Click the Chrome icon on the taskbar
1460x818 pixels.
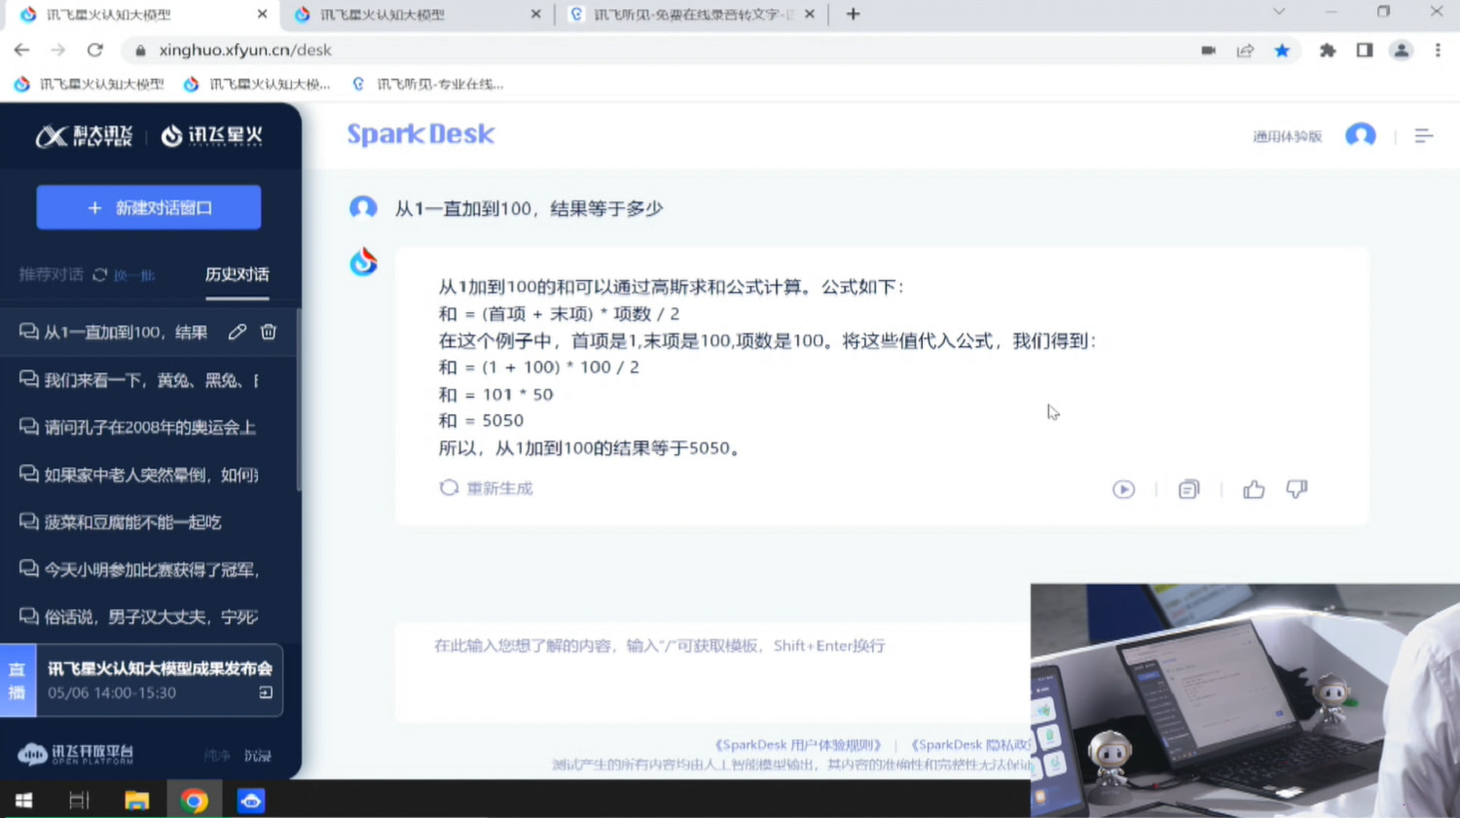pyautogui.click(x=194, y=800)
